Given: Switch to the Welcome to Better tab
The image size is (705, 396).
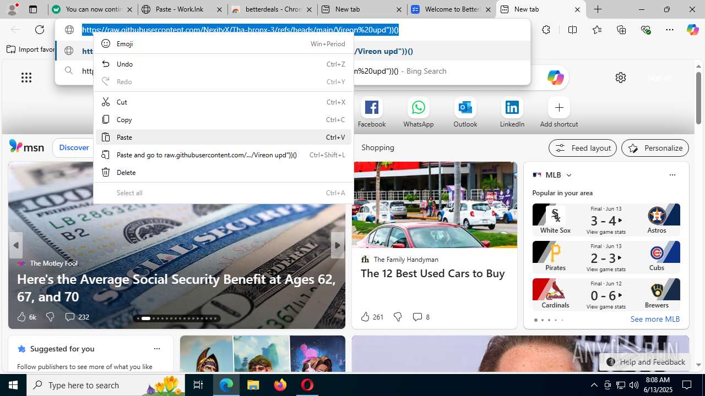Looking at the screenshot, I should 452,9.
